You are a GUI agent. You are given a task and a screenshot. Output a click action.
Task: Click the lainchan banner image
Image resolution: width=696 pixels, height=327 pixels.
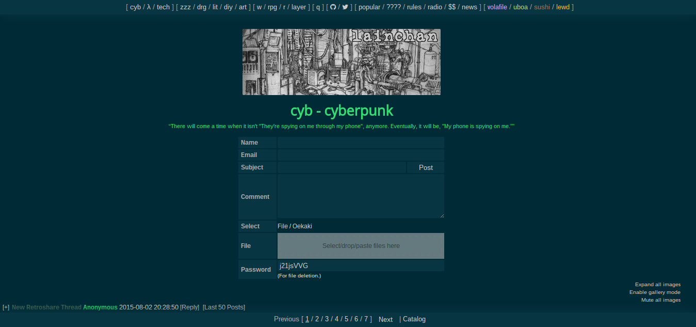tap(342, 62)
